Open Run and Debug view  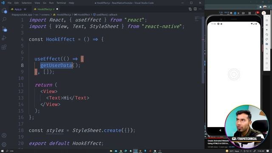coord(4,38)
